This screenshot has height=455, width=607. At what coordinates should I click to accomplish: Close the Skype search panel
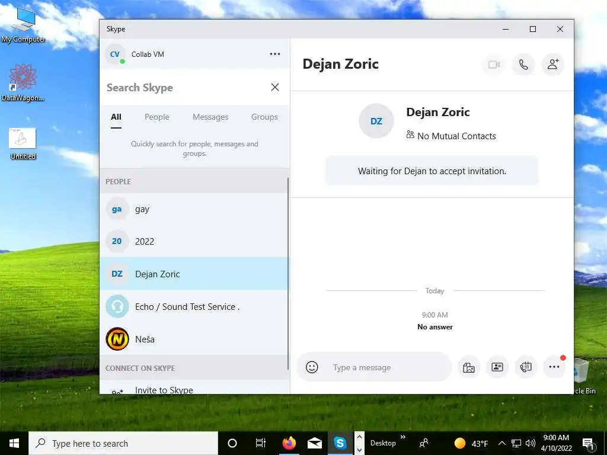pos(275,88)
